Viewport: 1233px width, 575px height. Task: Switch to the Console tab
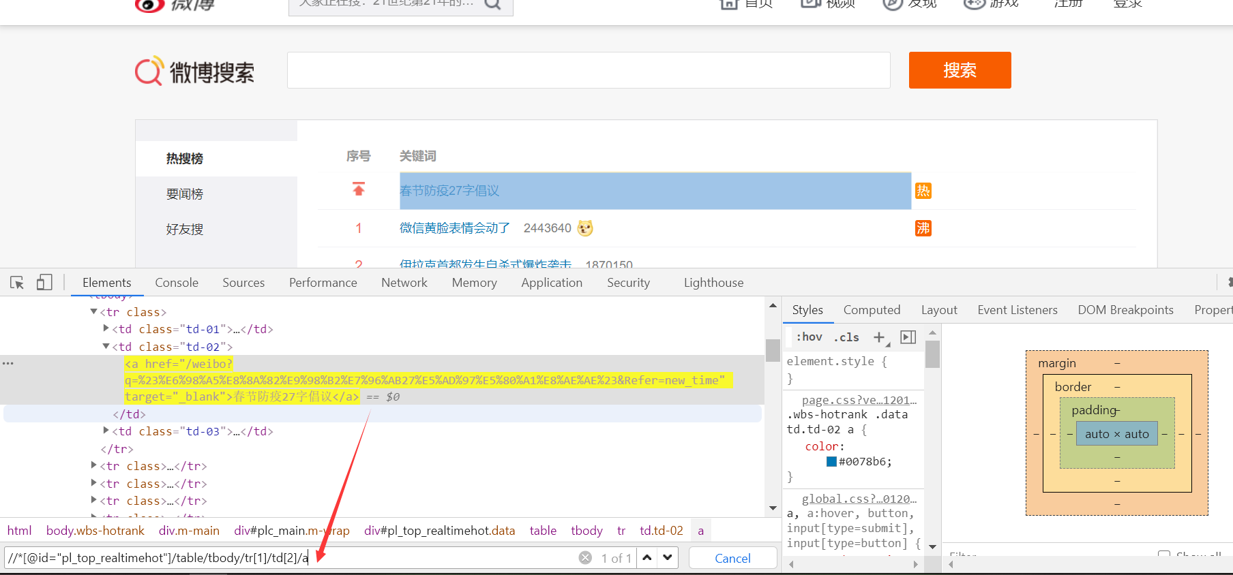tap(177, 283)
